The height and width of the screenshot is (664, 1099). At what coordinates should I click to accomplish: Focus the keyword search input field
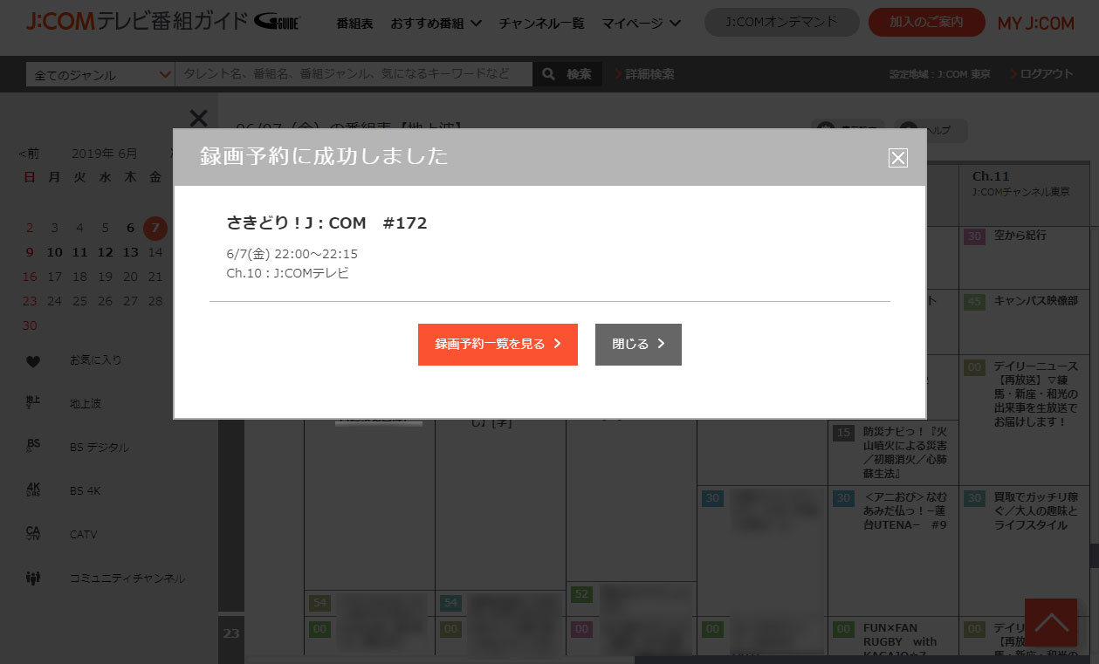[354, 75]
